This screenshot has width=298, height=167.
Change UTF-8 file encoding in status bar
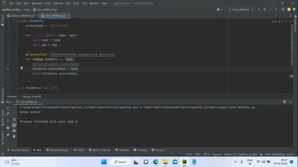(x=206, y=154)
